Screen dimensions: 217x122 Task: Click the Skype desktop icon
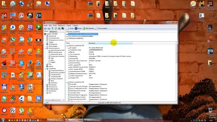pos(21,64)
